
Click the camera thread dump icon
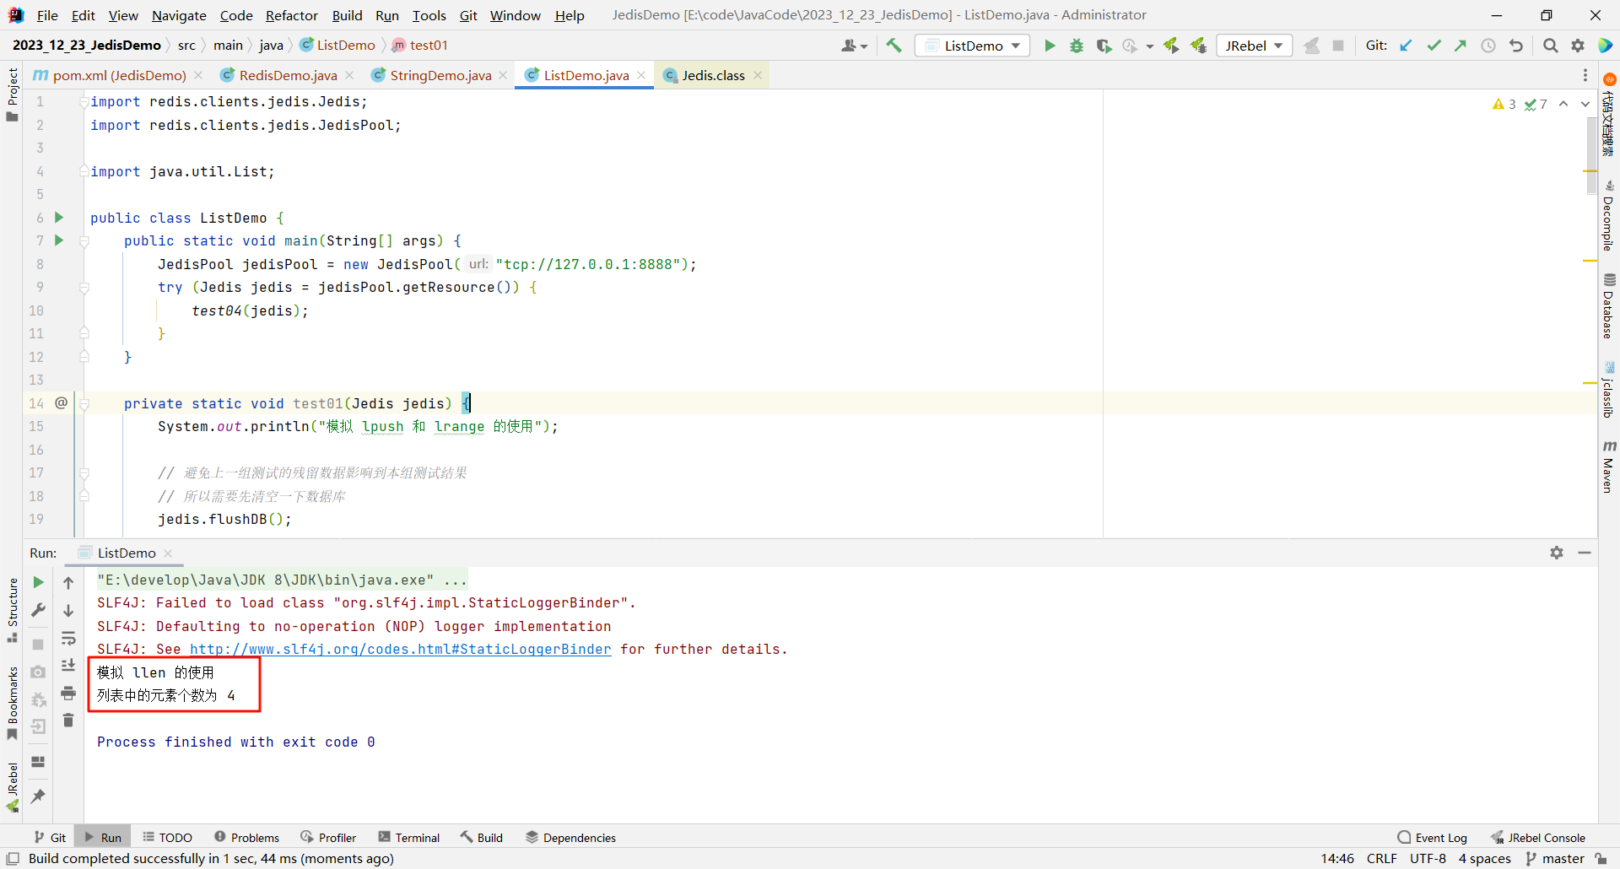(38, 672)
